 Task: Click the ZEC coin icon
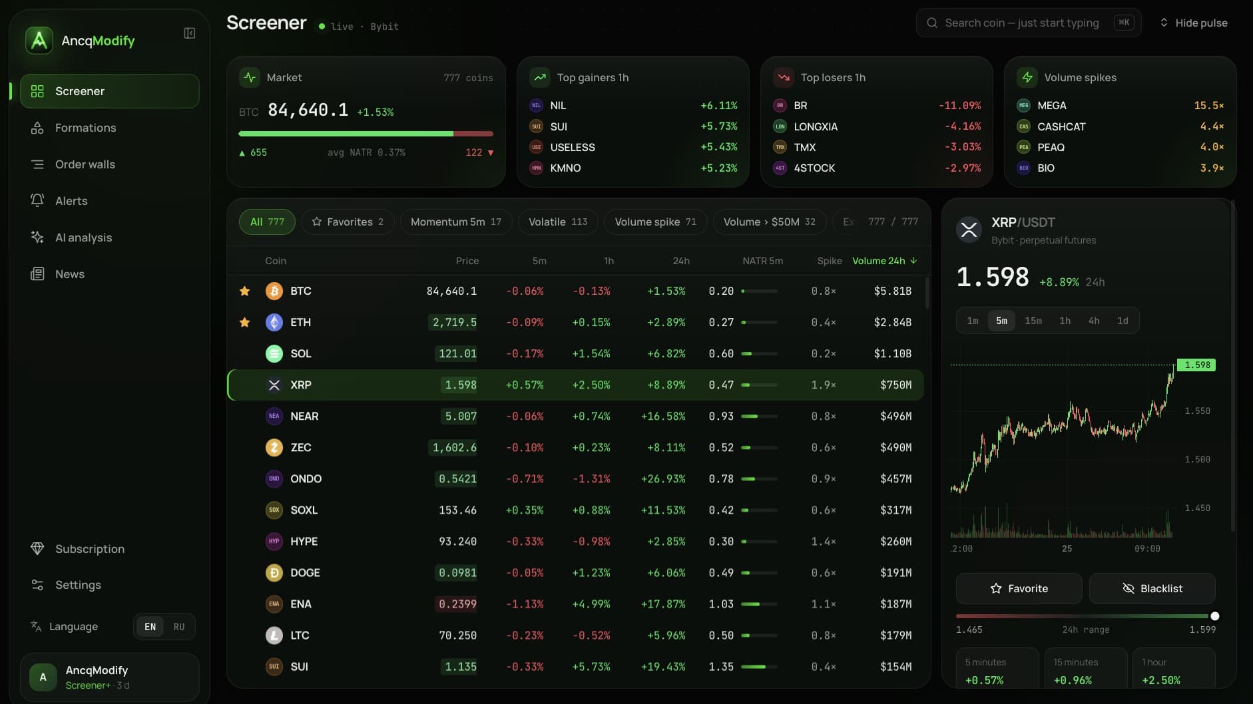pos(274,447)
